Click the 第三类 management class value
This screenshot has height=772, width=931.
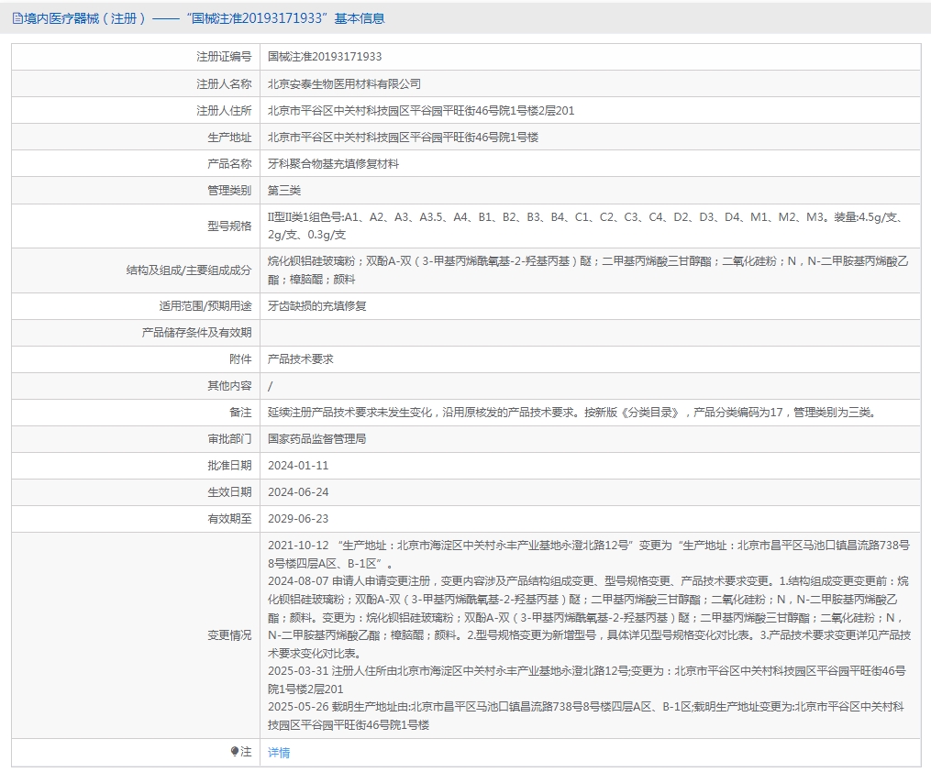point(283,191)
